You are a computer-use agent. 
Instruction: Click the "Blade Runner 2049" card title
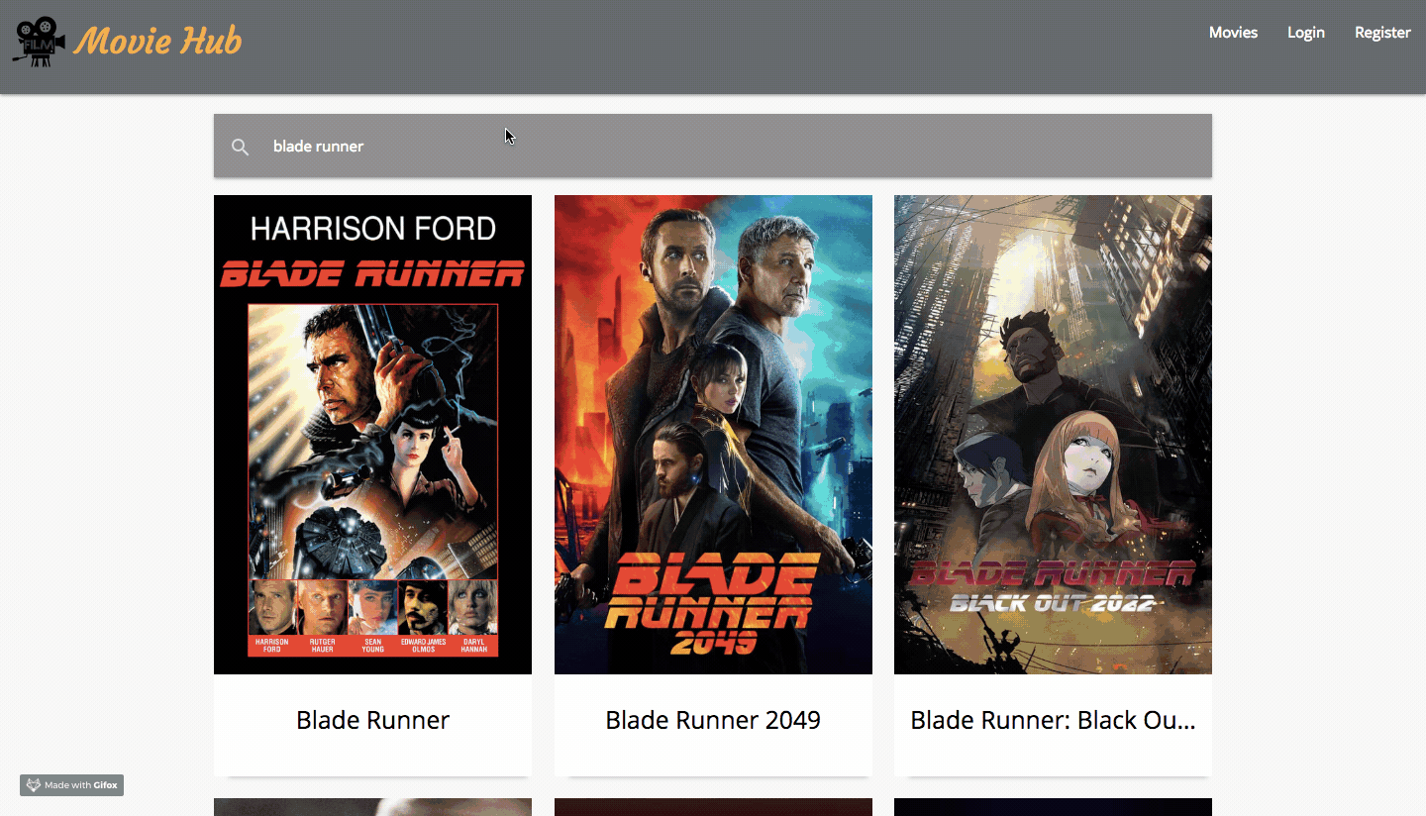(x=713, y=720)
